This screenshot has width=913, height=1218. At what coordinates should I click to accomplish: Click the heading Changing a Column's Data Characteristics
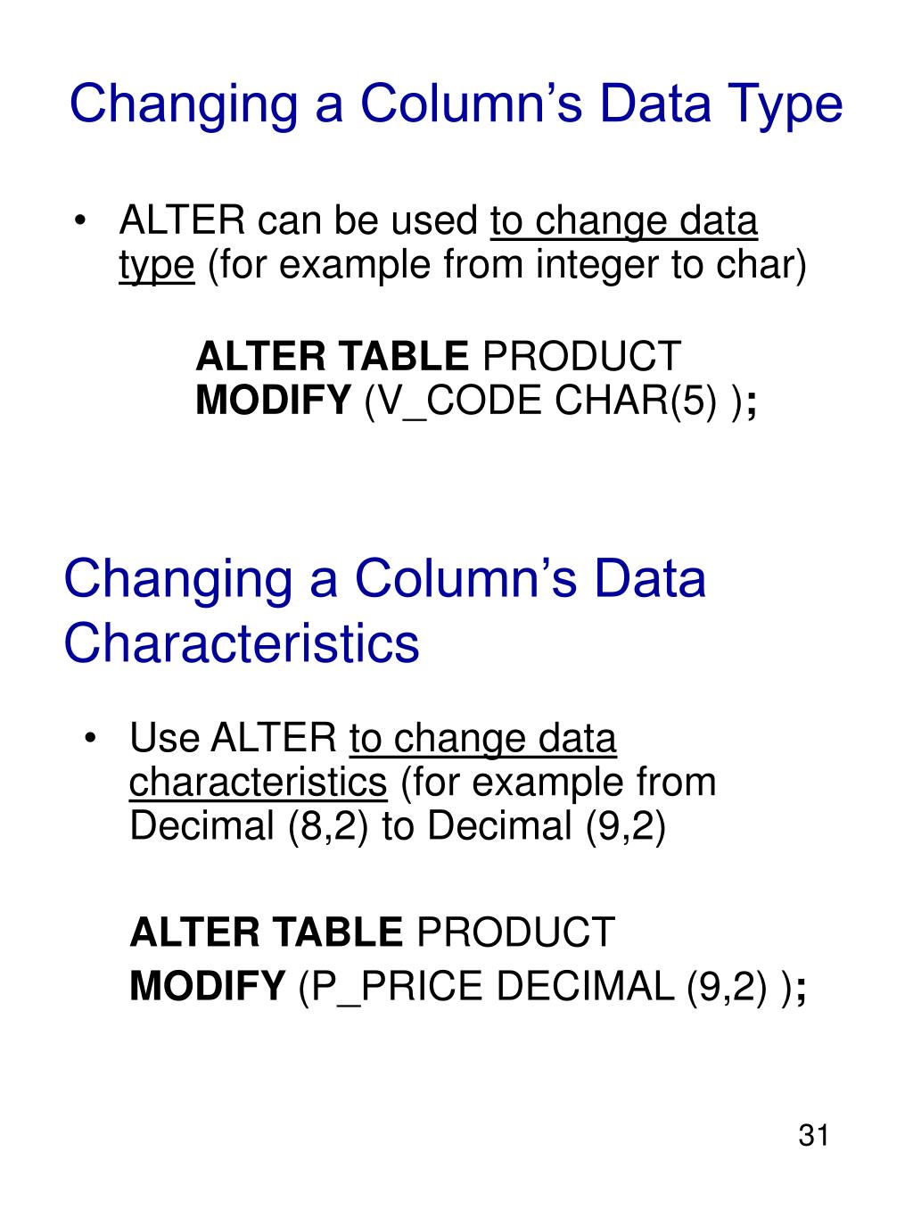(x=384, y=610)
